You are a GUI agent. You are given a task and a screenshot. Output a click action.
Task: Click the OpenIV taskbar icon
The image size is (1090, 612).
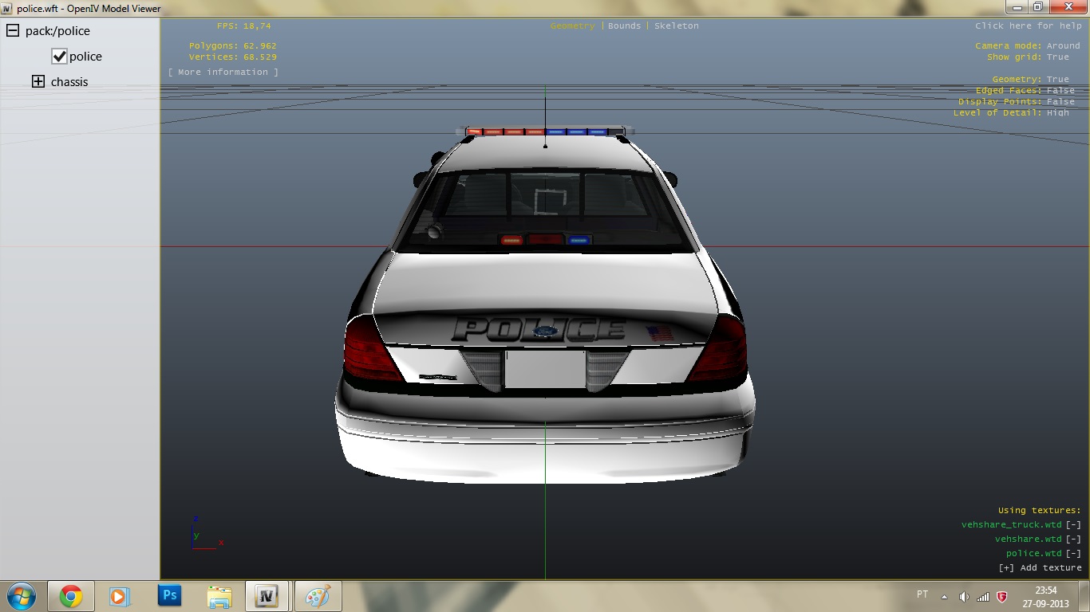(268, 596)
